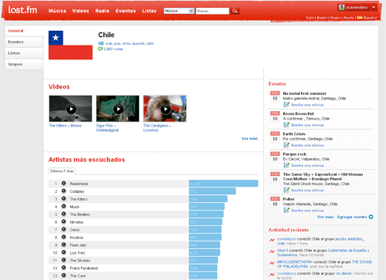Click review pencil icon under Earth Crisis
The image size is (386, 280).
[286, 145]
